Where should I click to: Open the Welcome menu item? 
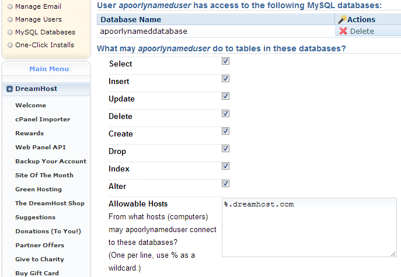coord(31,106)
